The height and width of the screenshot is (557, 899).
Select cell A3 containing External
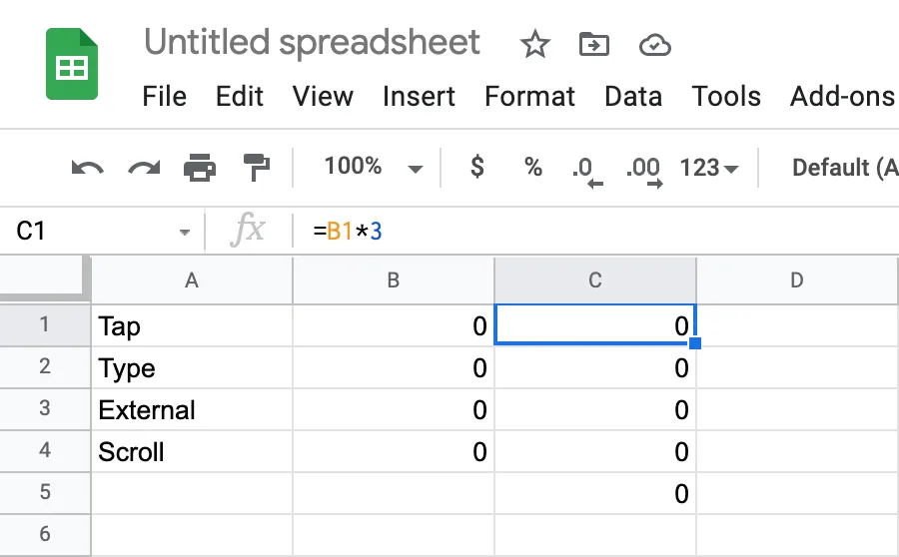192,410
